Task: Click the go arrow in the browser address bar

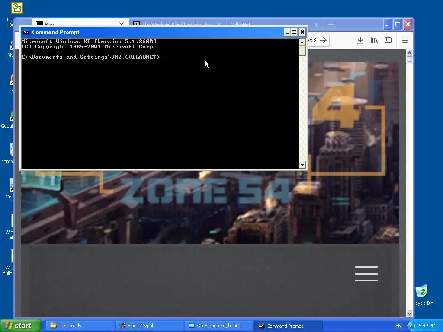Action: 323,40
